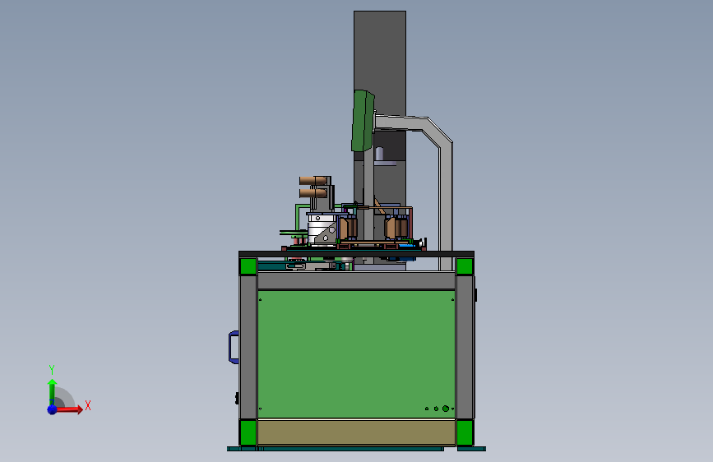Select the left grey vertical frame post
This screenshot has width=713, height=462.
tap(248, 347)
